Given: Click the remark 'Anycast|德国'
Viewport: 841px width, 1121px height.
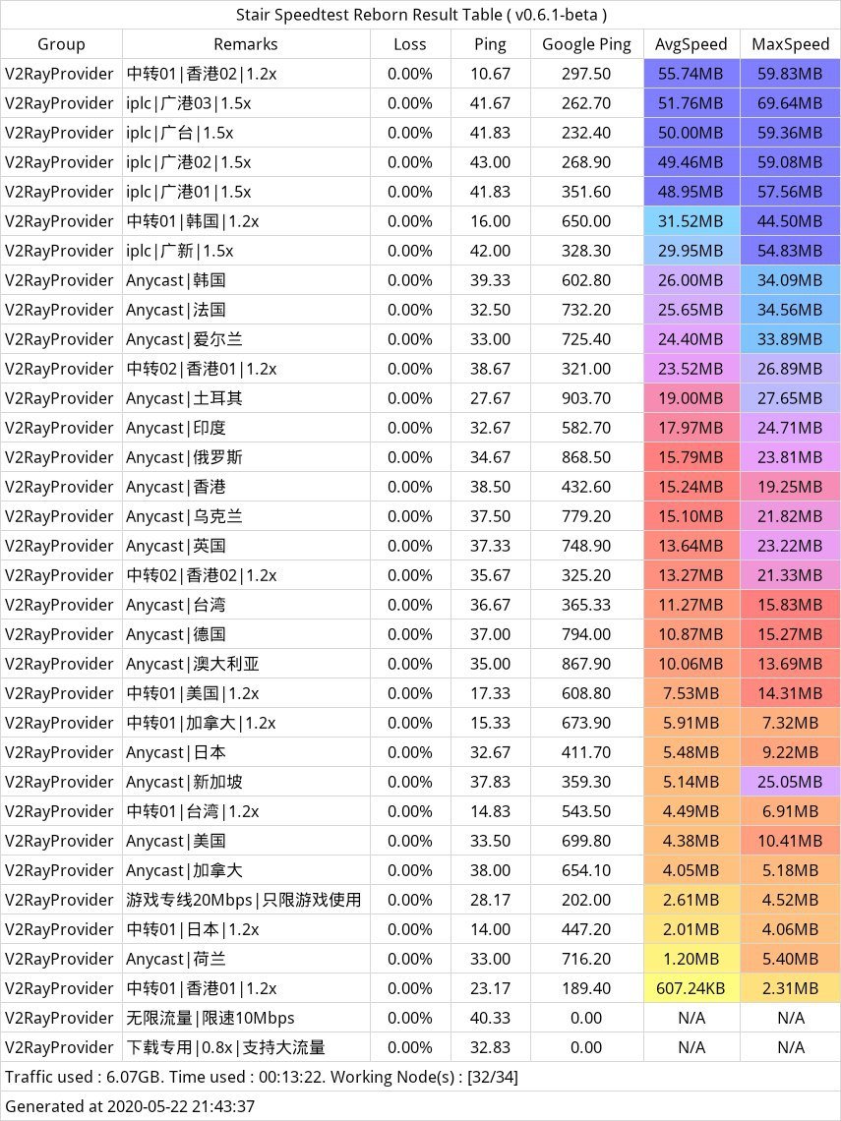Looking at the screenshot, I should [x=176, y=634].
